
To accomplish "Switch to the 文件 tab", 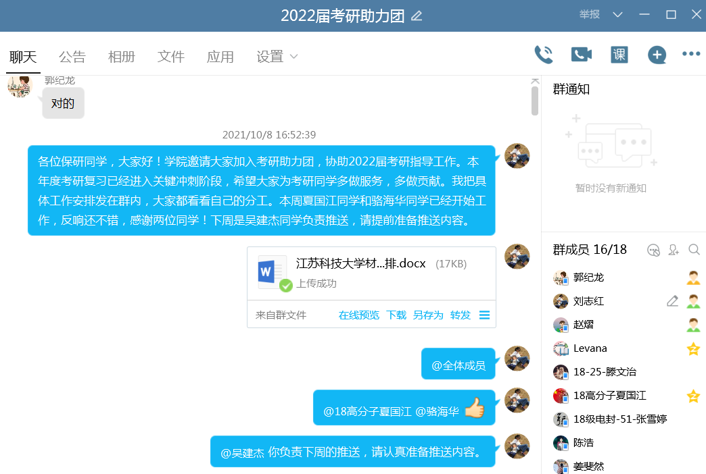I will [x=171, y=57].
